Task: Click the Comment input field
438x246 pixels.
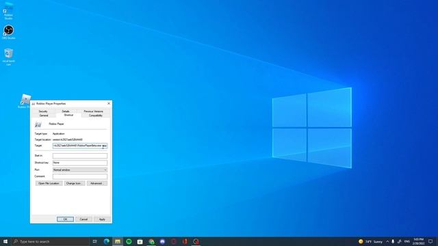Action: click(x=80, y=176)
